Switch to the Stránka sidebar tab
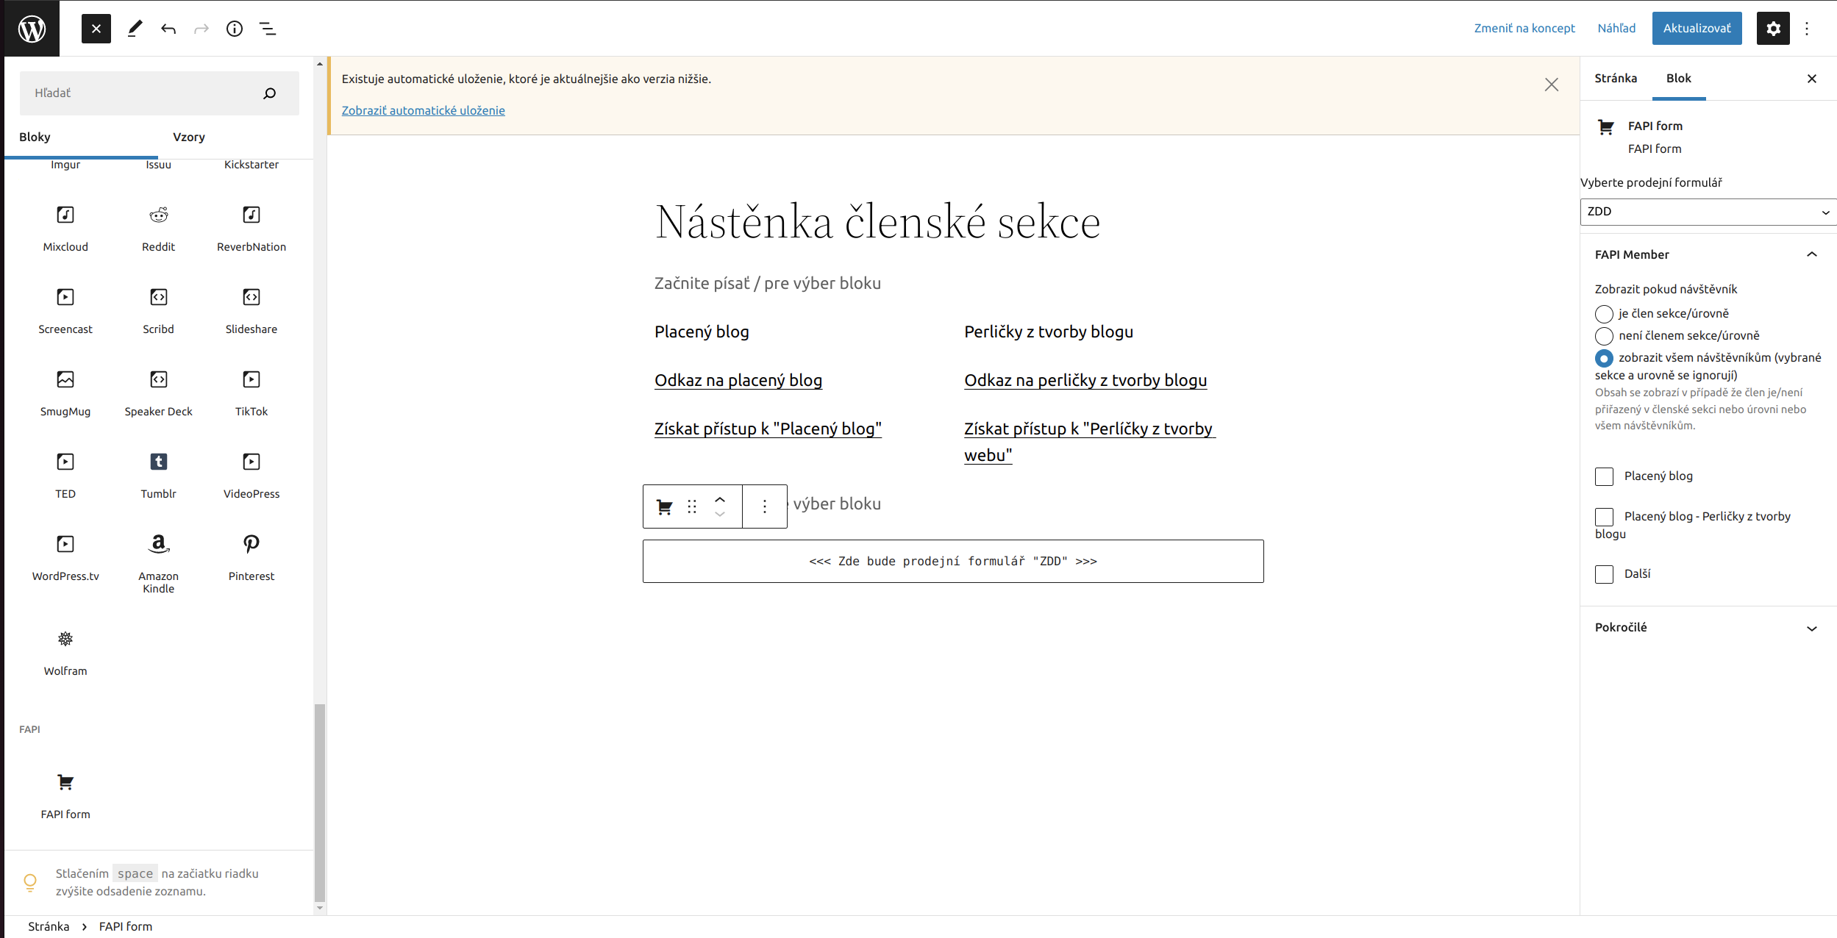The image size is (1837, 938). [x=1616, y=79]
